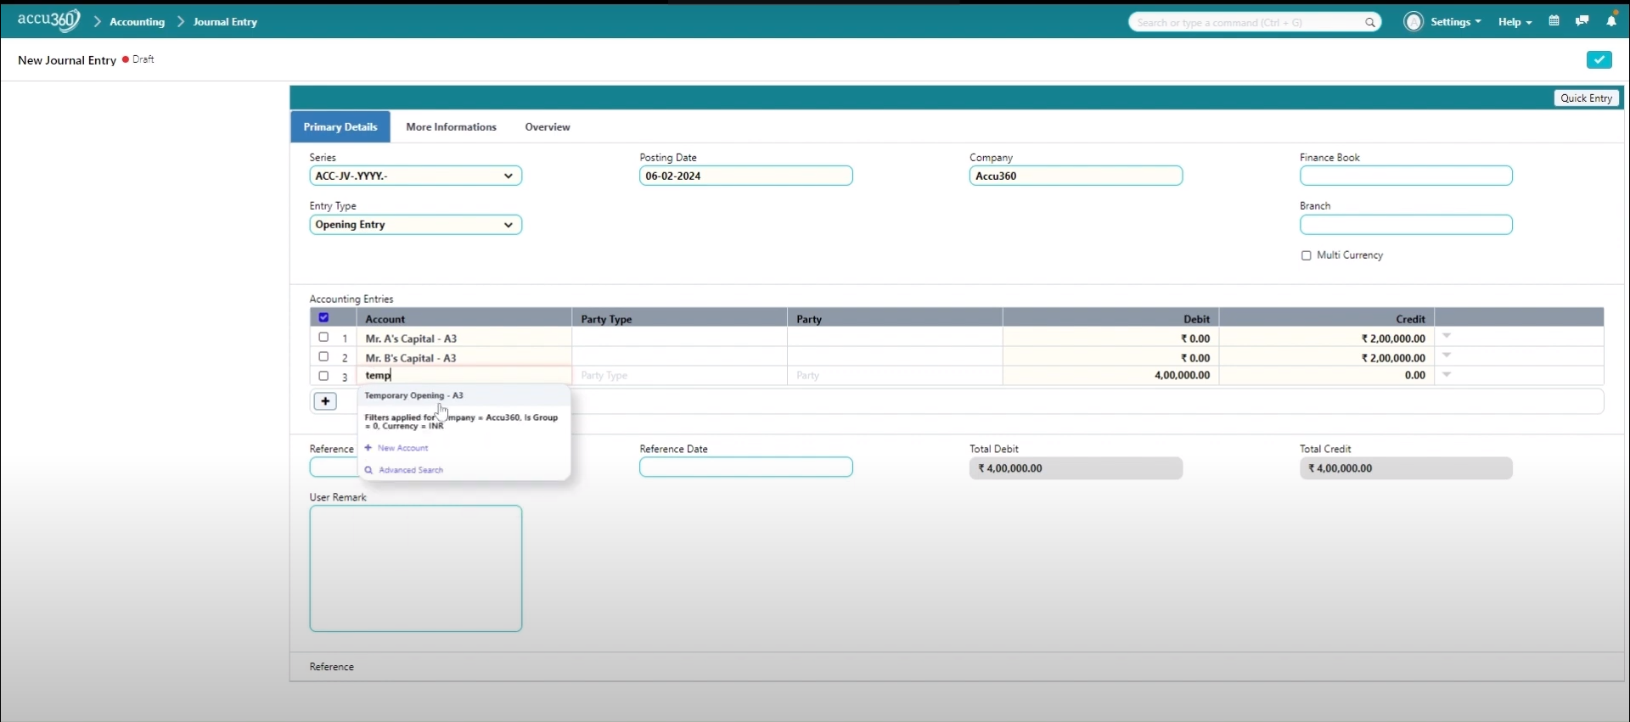Click Mr. B's Capital - A3 account cell
The width and height of the screenshot is (1630, 722).
tap(464, 358)
